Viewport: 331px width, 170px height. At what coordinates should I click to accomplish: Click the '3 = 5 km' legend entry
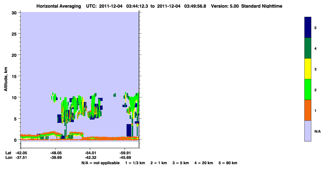[x=181, y=163]
